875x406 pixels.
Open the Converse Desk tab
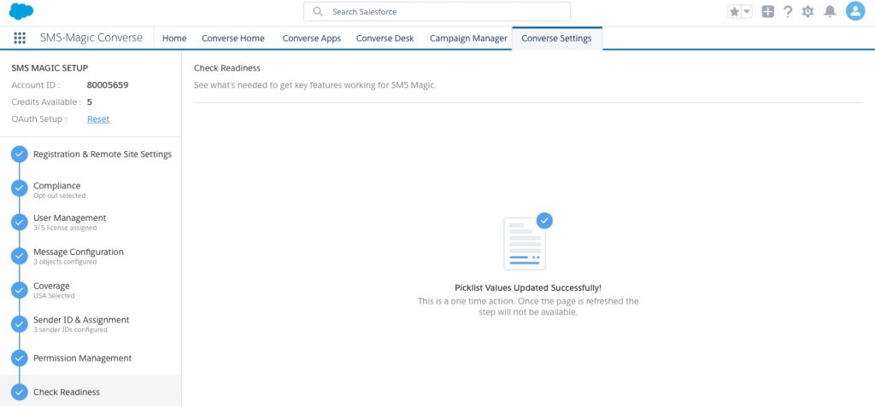pos(385,38)
